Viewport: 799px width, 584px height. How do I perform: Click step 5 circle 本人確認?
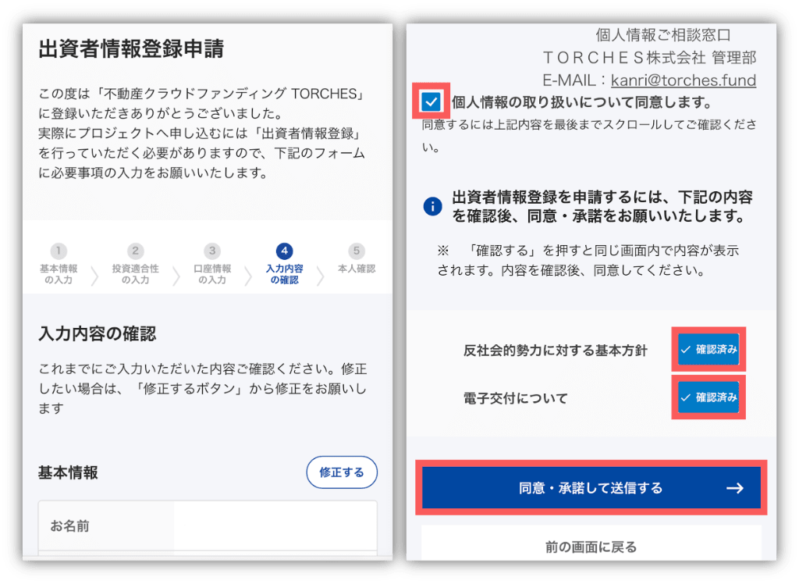[x=356, y=251]
